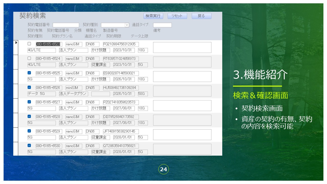Check the checkbox for 080-5165-6523
327x184 pixels.
point(29,44)
